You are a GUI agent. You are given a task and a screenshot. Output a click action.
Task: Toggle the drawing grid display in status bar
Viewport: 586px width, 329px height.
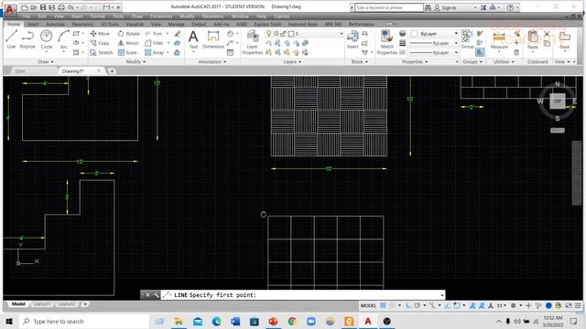(383, 305)
